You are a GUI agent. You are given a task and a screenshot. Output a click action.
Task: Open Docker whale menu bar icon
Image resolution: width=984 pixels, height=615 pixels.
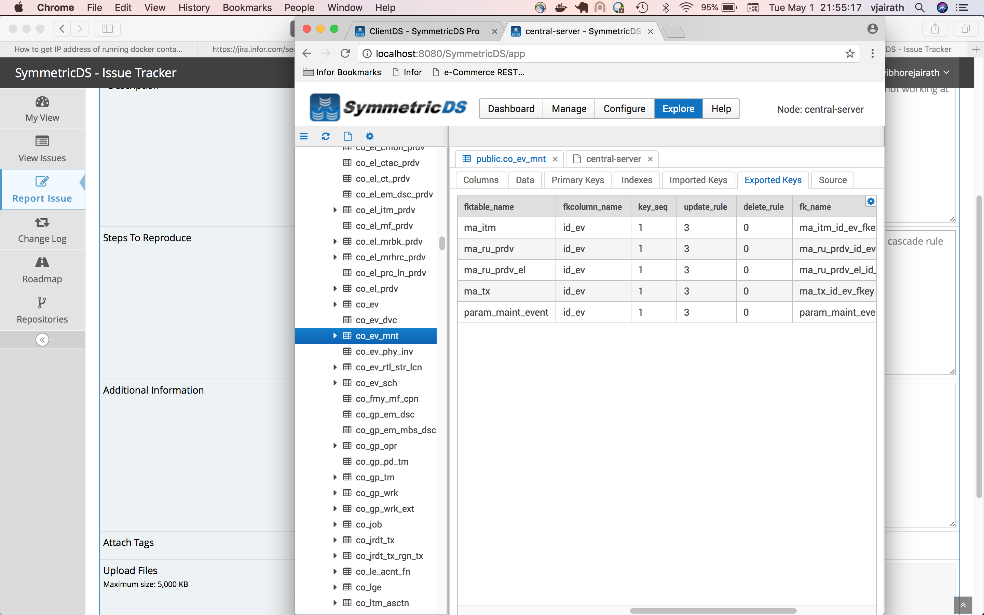tap(561, 8)
